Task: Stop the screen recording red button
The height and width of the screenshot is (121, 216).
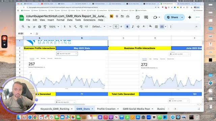Action: pyautogui.click(x=4, y=38)
